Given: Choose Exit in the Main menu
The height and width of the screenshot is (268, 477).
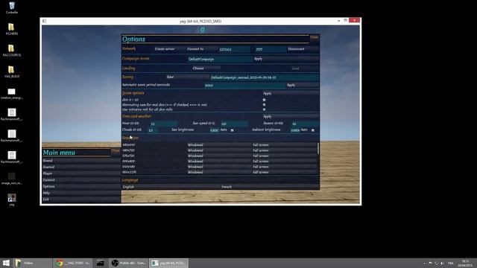Looking at the screenshot, I should pyautogui.click(x=81, y=200).
